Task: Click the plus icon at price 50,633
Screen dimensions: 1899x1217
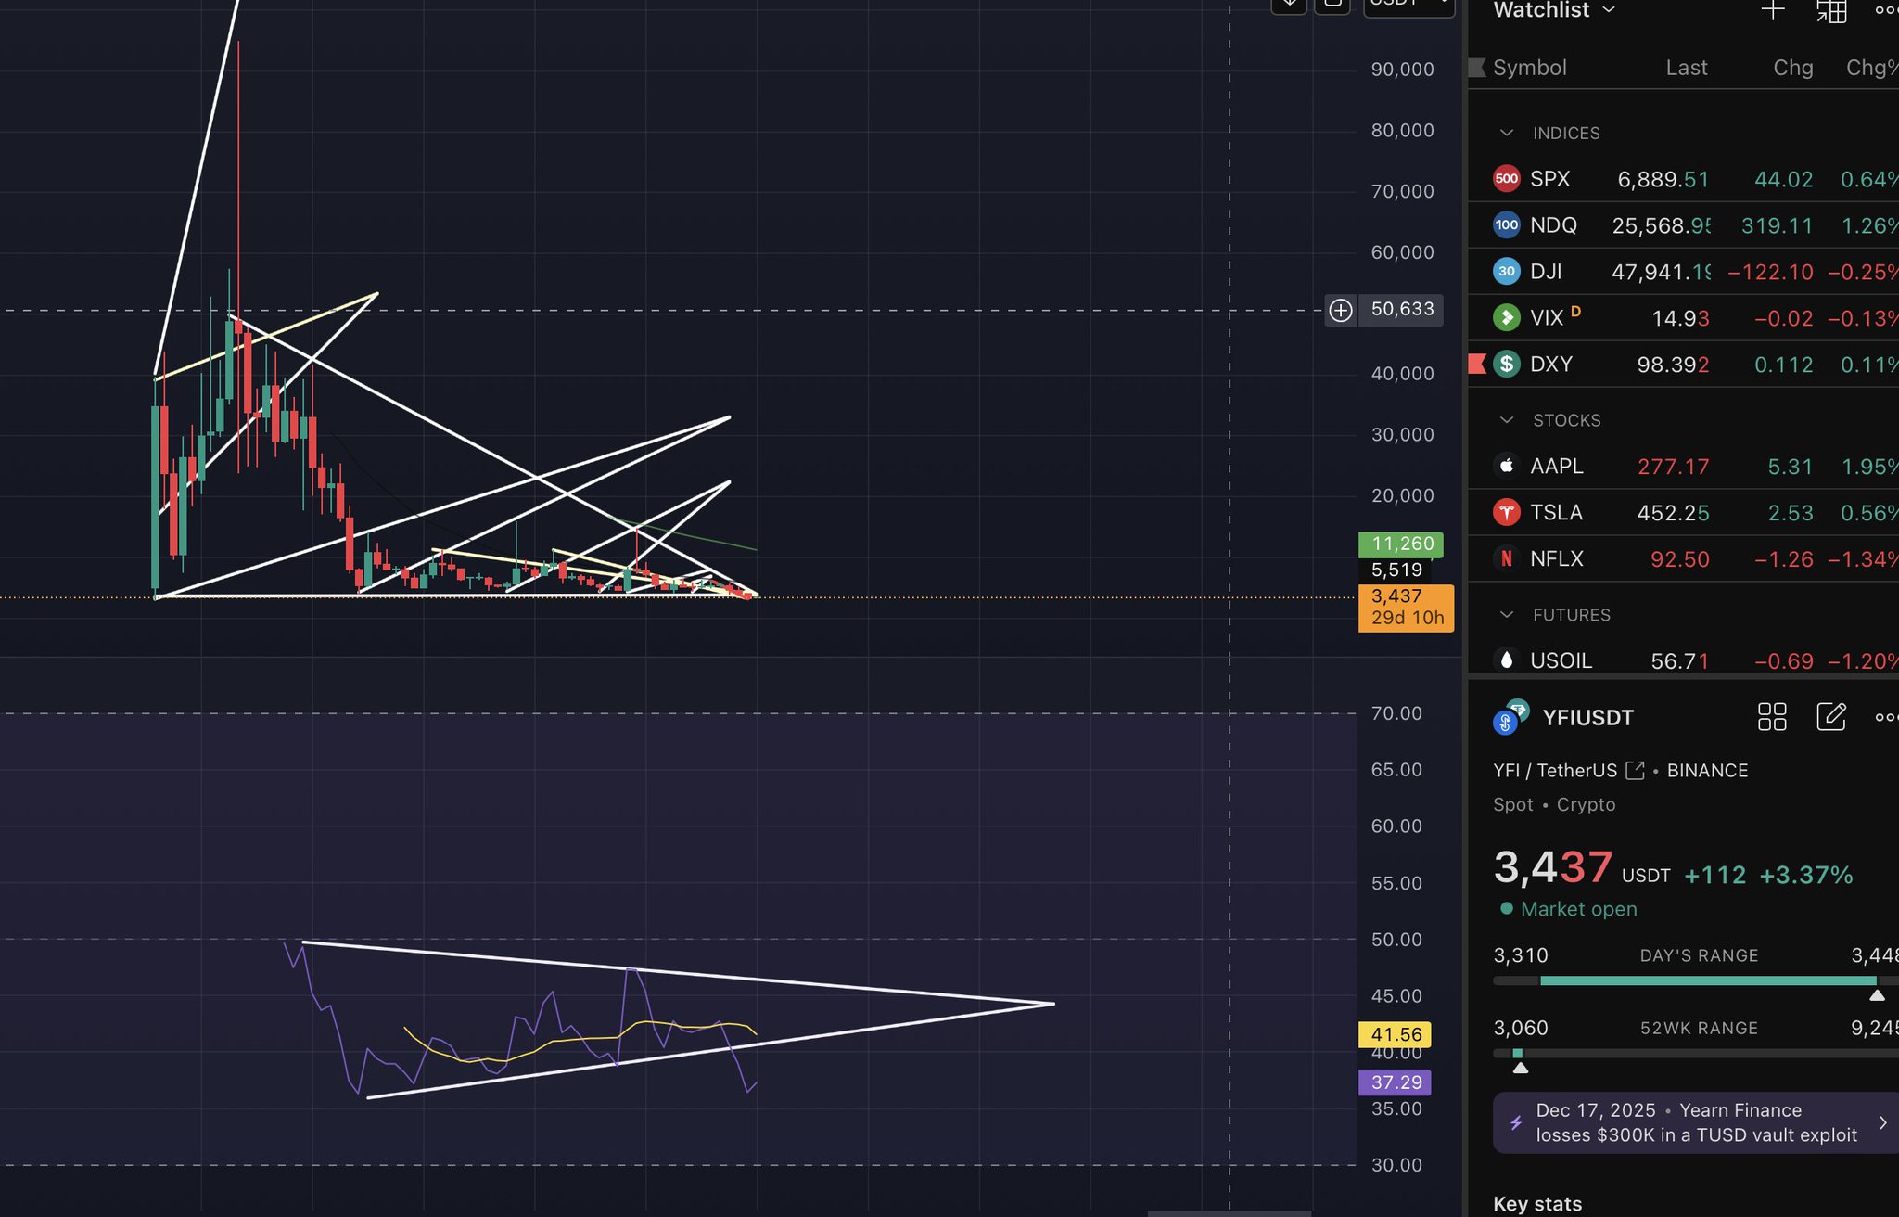Action: (1341, 310)
